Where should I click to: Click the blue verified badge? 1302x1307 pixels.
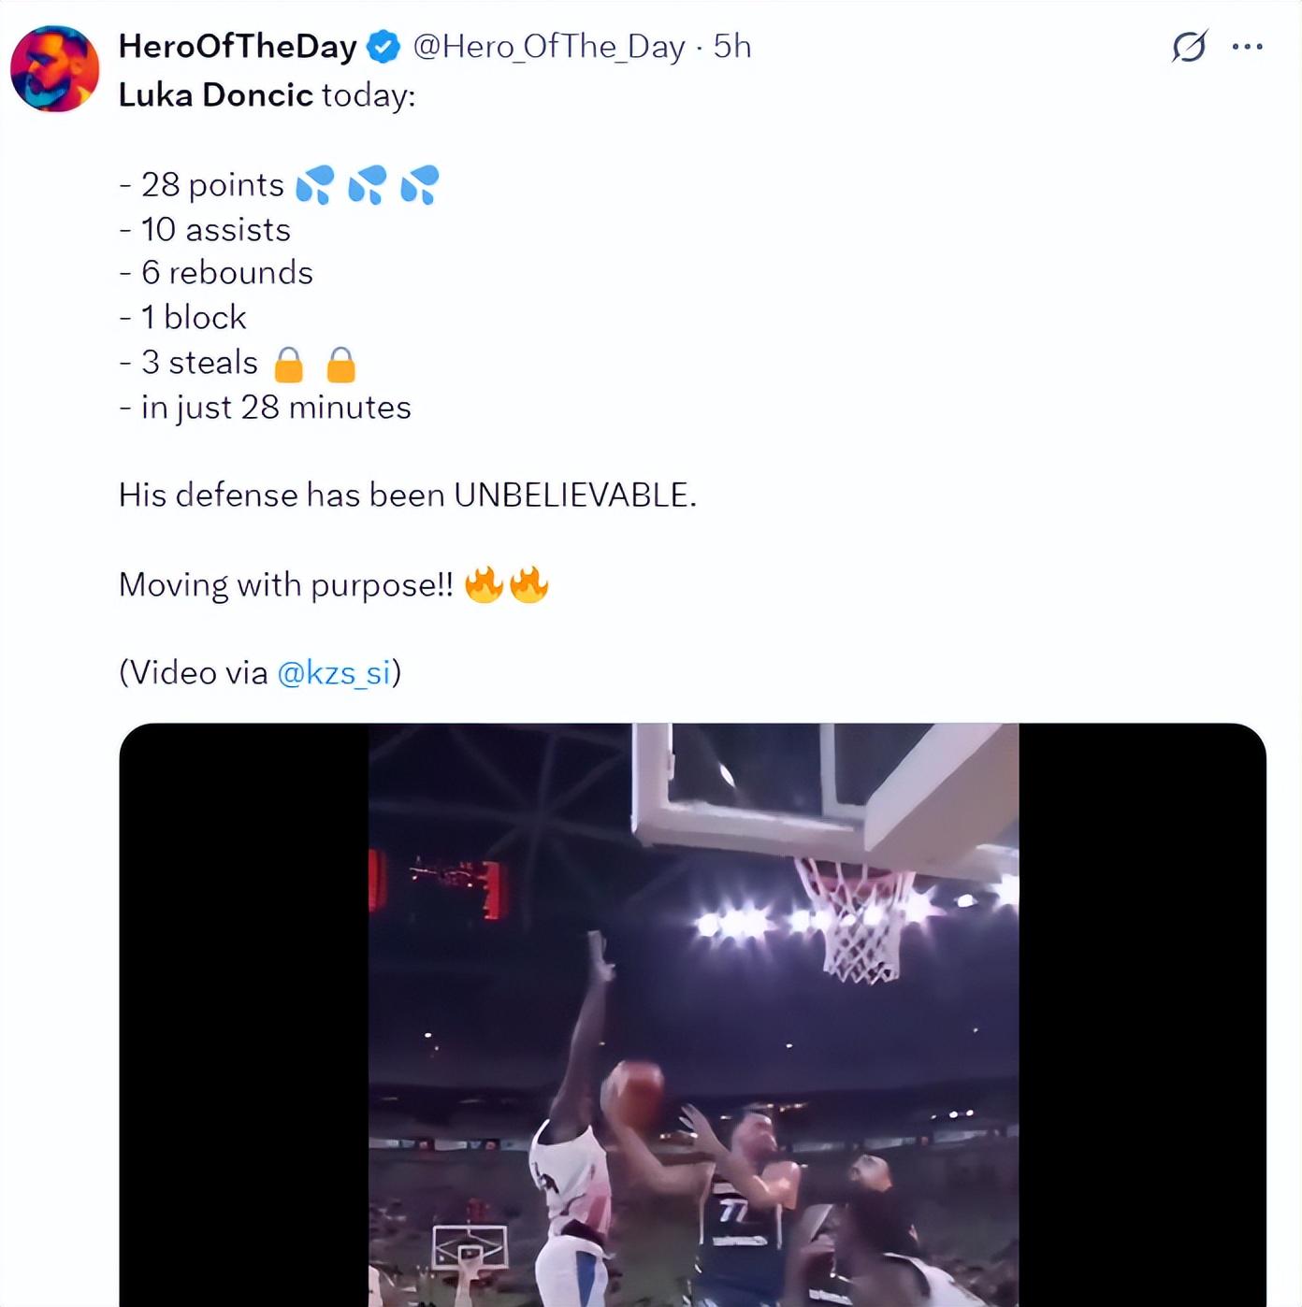pos(383,47)
